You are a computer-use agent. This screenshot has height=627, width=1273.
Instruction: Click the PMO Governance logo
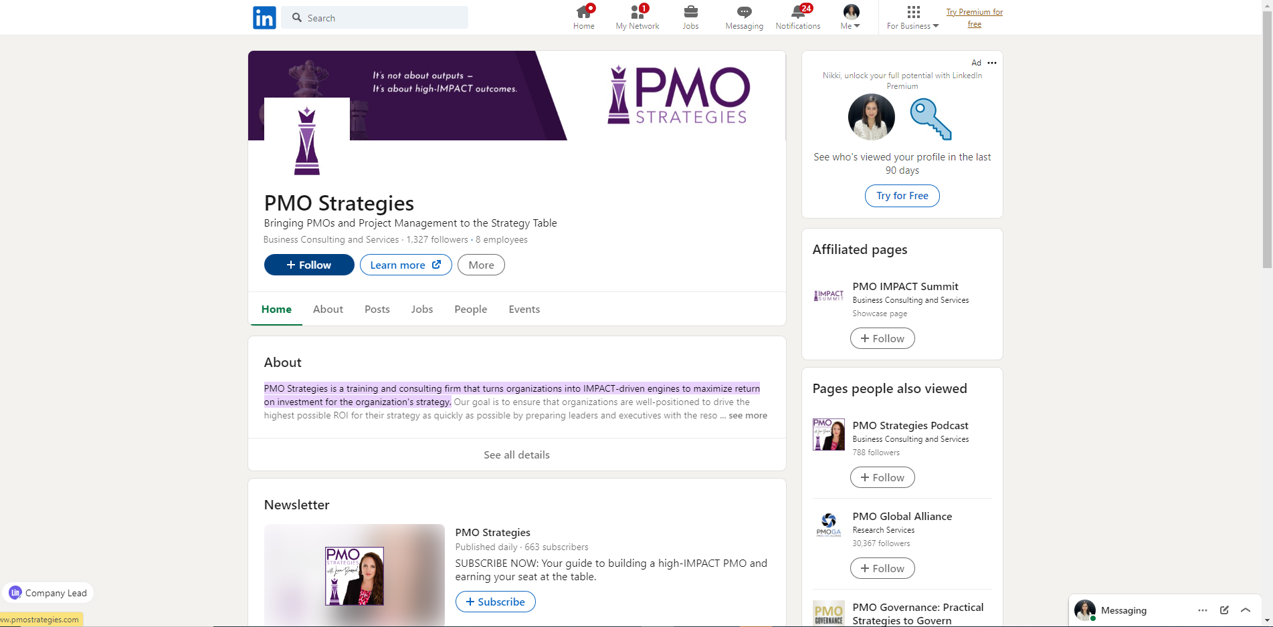(x=829, y=614)
